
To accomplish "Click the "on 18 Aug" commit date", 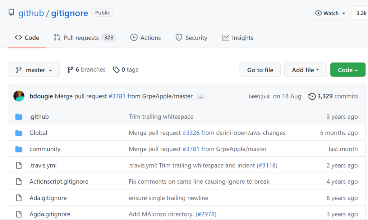I will point(287,96).
